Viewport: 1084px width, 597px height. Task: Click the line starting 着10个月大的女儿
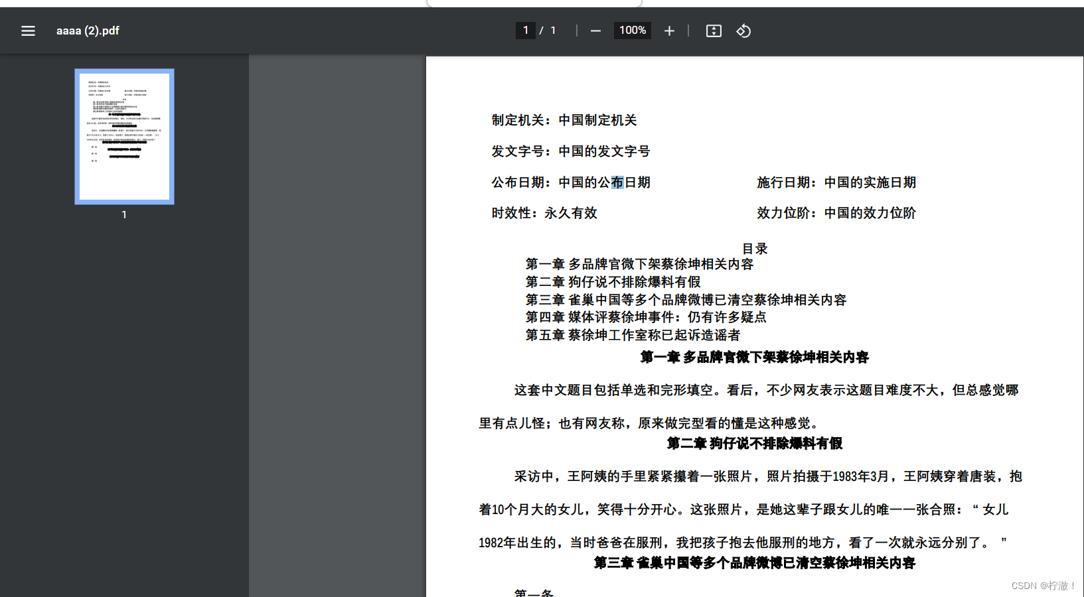tap(743, 509)
